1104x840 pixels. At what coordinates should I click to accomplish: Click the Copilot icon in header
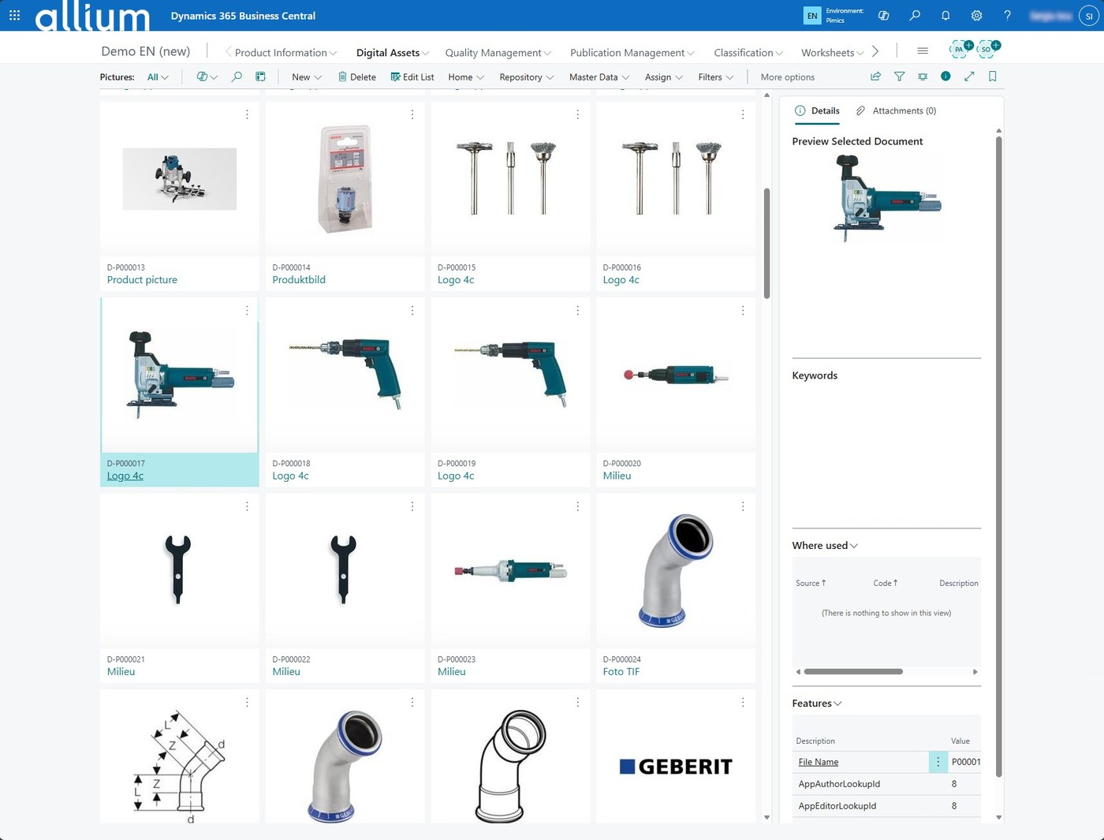pos(883,15)
